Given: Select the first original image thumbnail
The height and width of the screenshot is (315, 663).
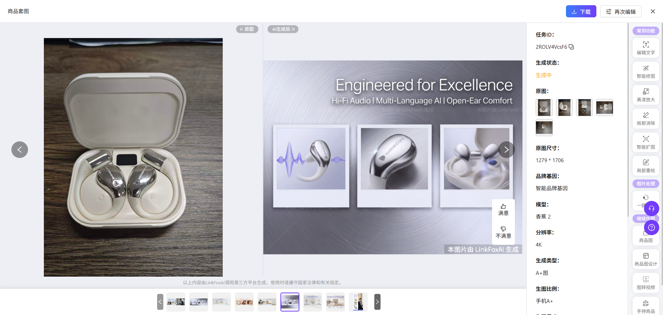Looking at the screenshot, I should [x=544, y=108].
